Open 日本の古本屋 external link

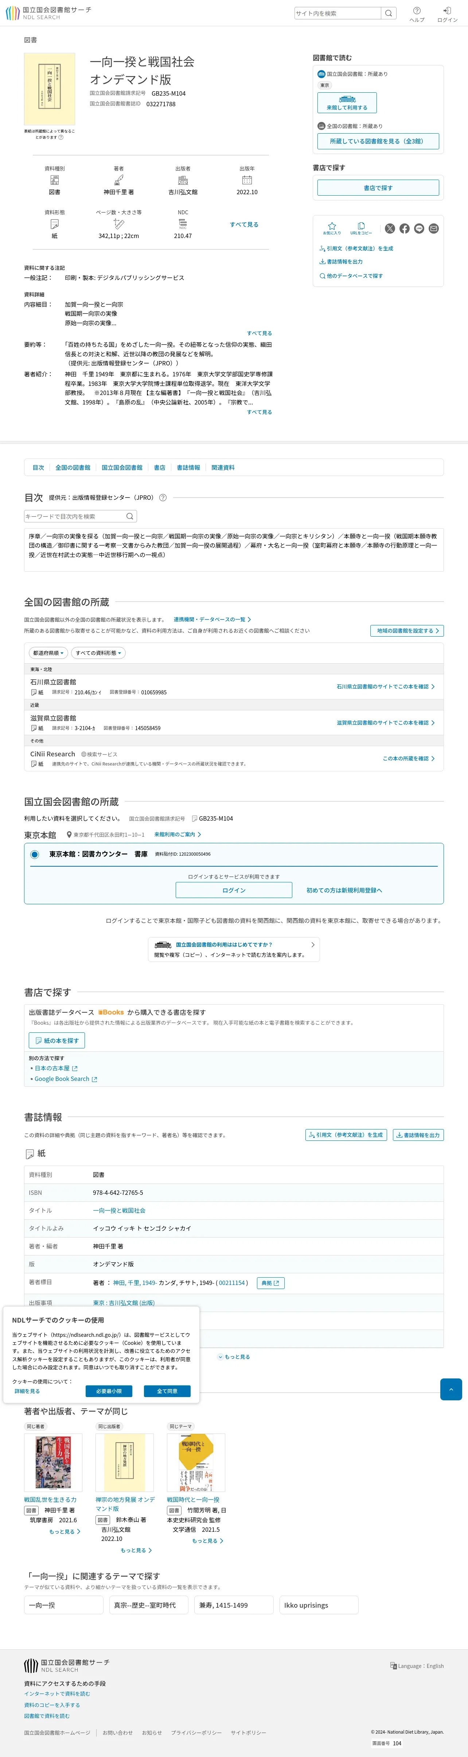click(x=56, y=1068)
